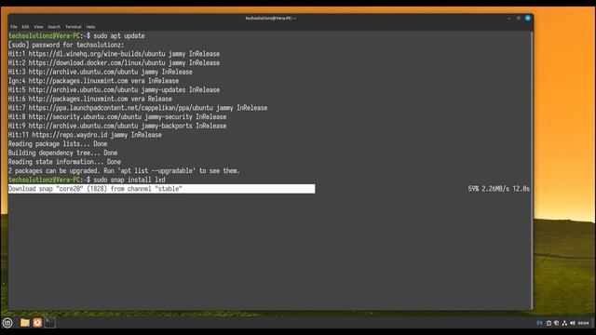Open the Terminal menu
Viewport: 596px width, 335px height.
point(73,27)
